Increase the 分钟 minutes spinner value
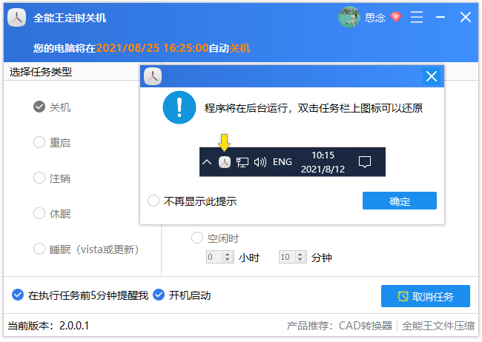This screenshot has width=482, height=342. click(300, 254)
